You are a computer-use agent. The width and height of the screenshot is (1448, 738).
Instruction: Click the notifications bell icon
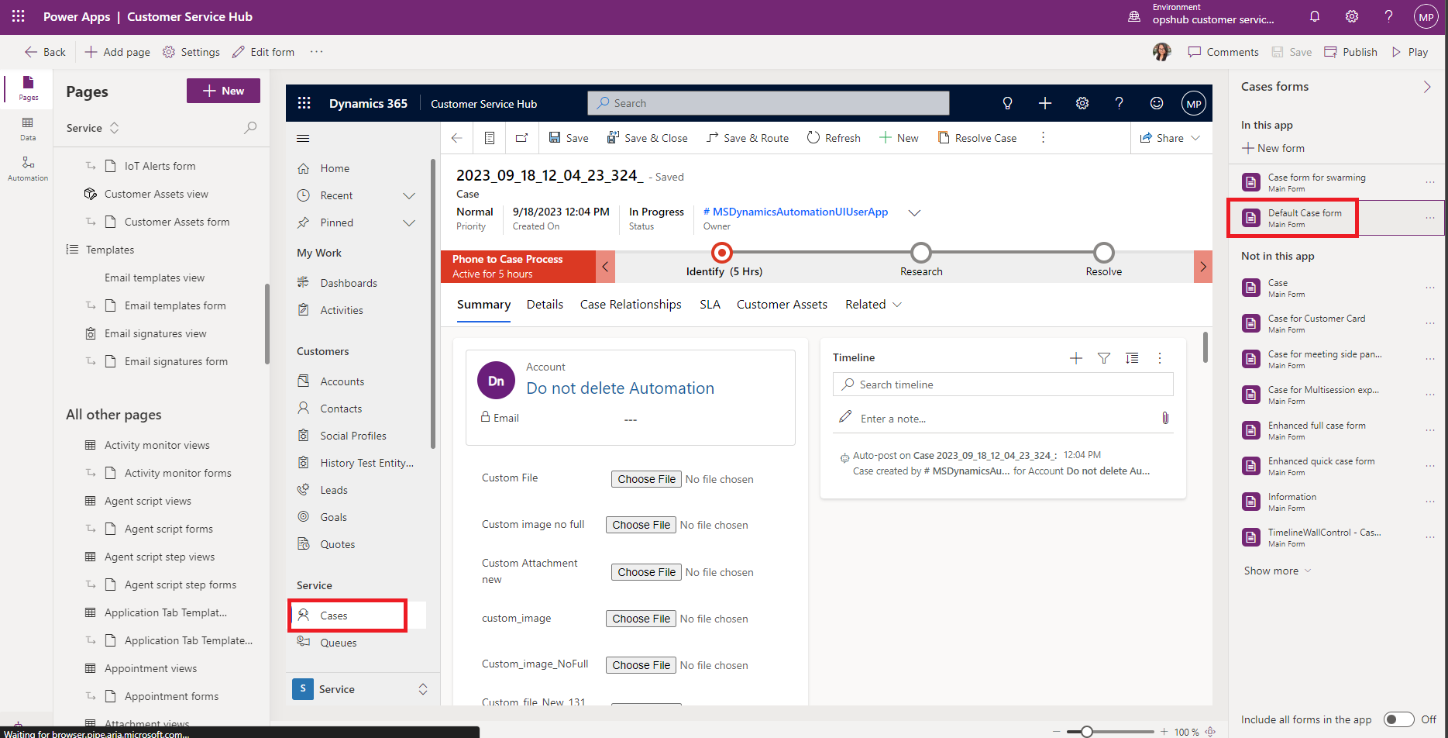click(x=1315, y=16)
